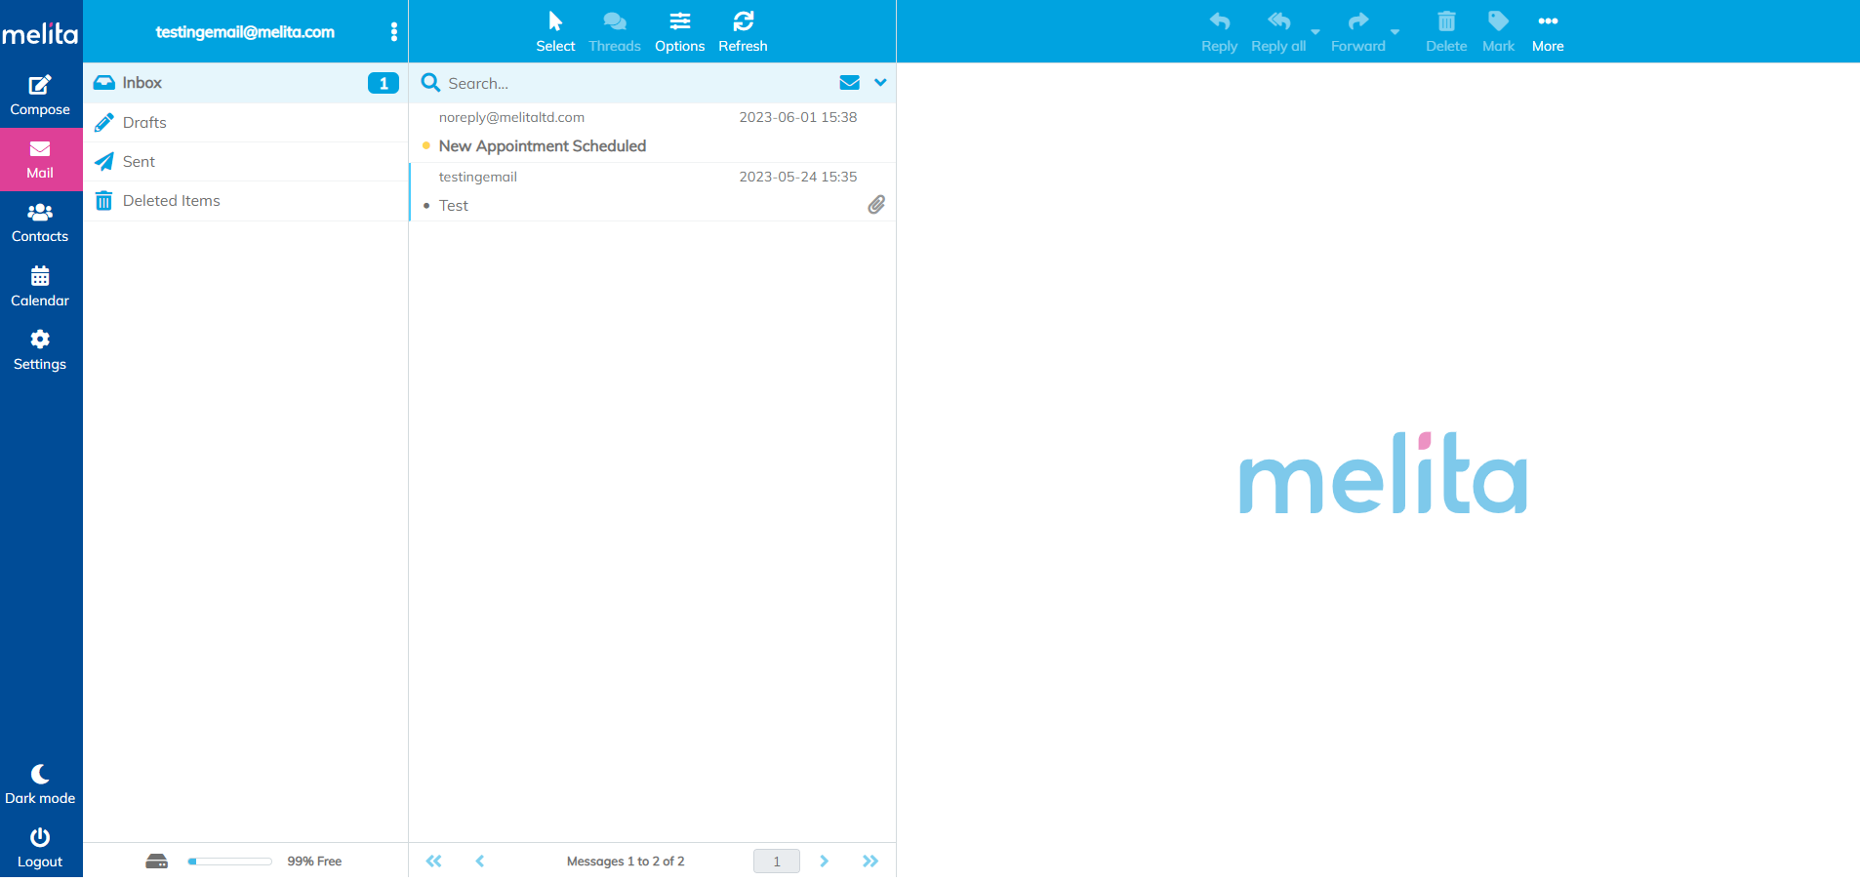This screenshot has width=1860, height=882.
Task: Click the attachment paperclip on Test email
Action: click(876, 205)
